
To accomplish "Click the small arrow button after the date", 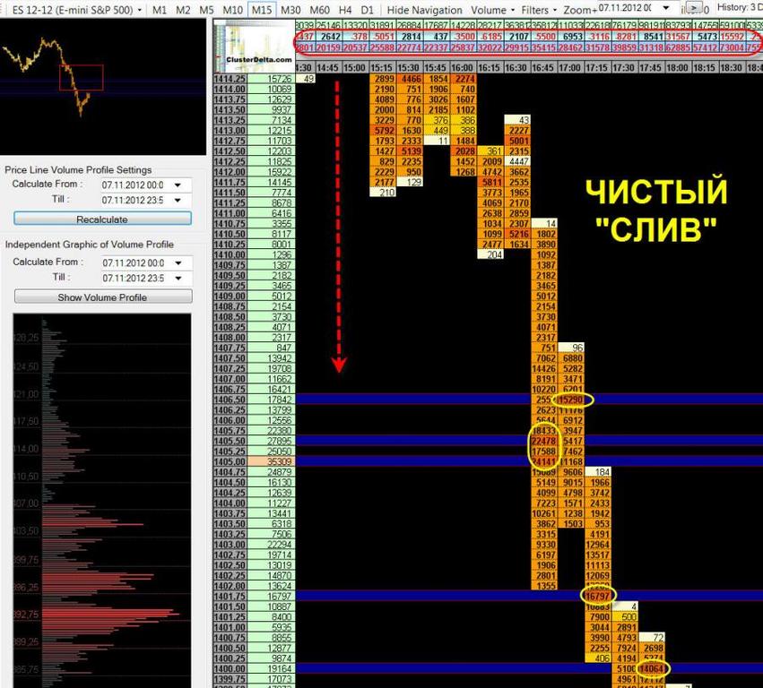I will coord(694,8).
